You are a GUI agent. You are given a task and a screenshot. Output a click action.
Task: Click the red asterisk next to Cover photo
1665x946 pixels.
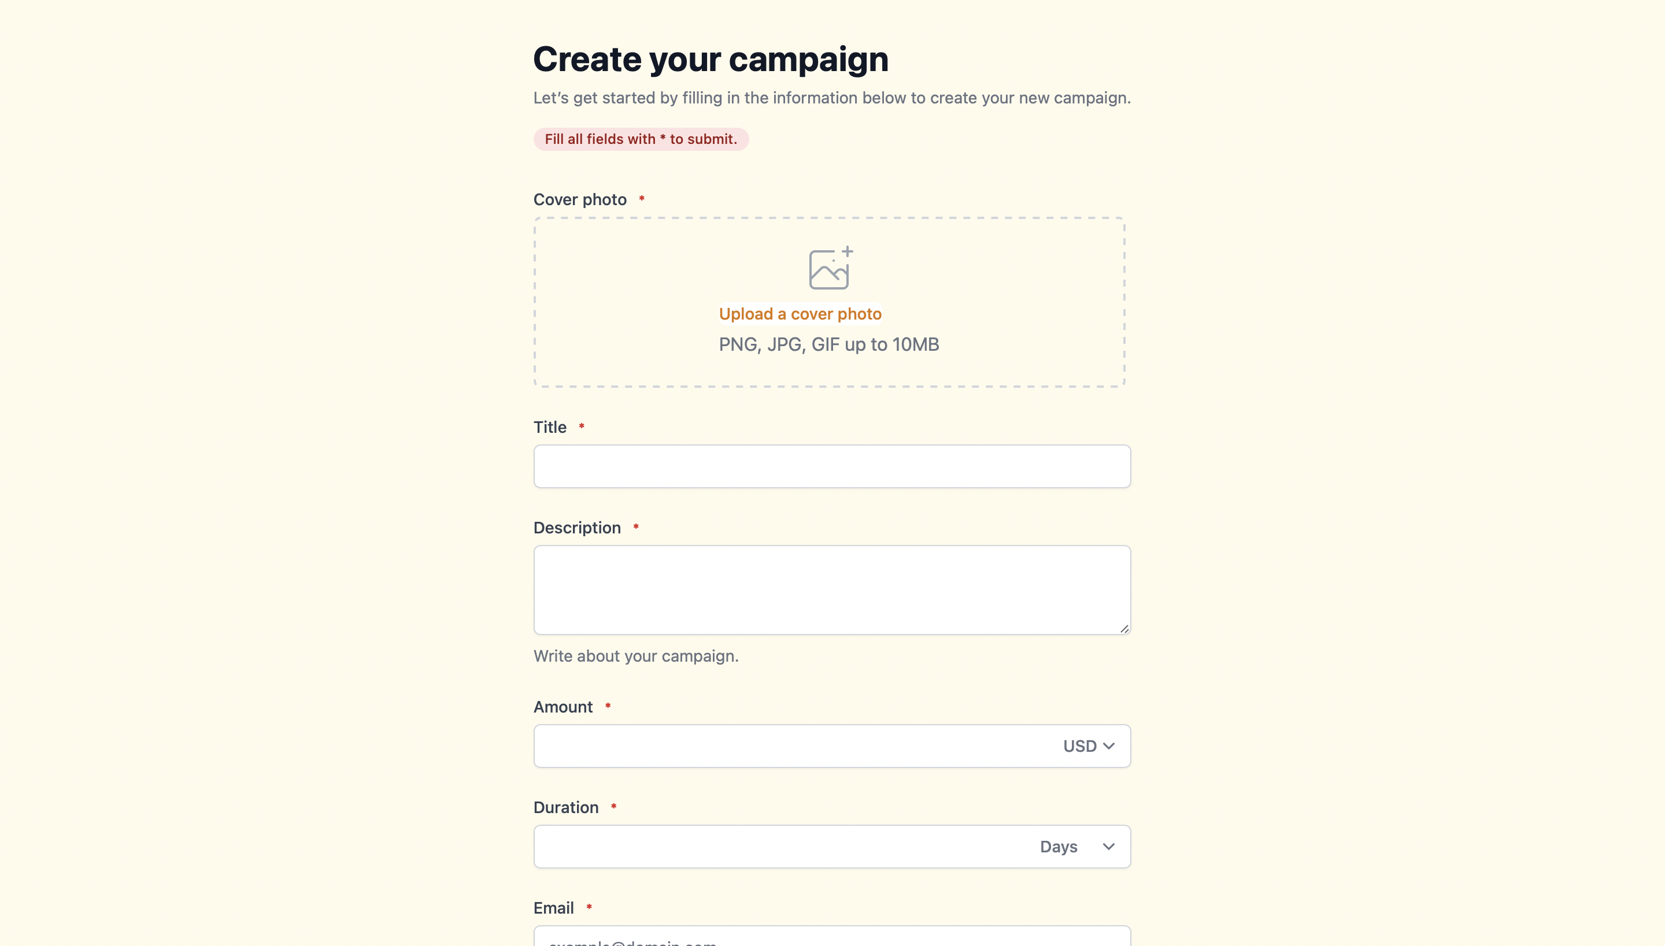point(642,199)
